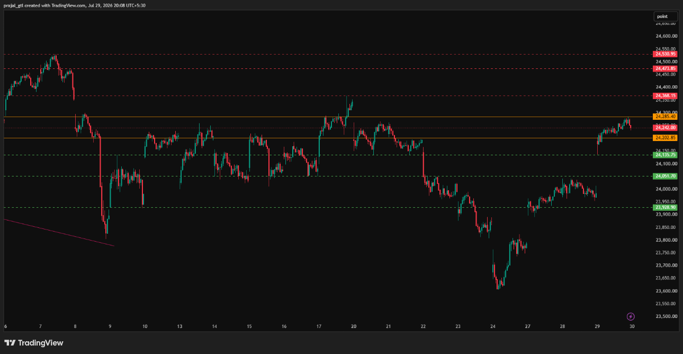This screenshot has height=354, width=683.
Task: Click date label 13 on the time axis
Action: [x=179, y=326]
